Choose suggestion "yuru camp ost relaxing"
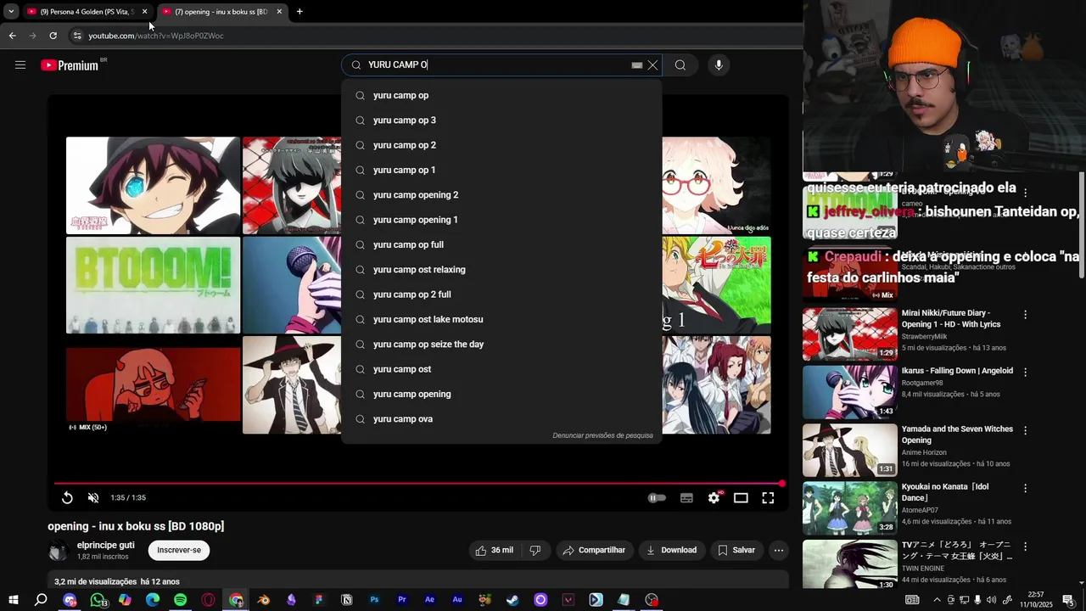Screen dimensions: 1086x611 [501, 270]
